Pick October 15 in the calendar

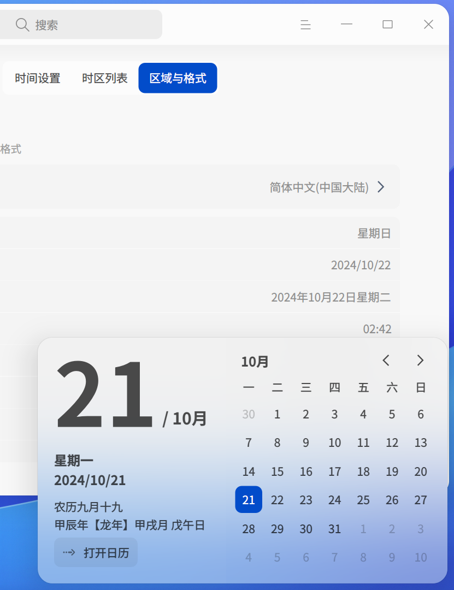coord(278,471)
